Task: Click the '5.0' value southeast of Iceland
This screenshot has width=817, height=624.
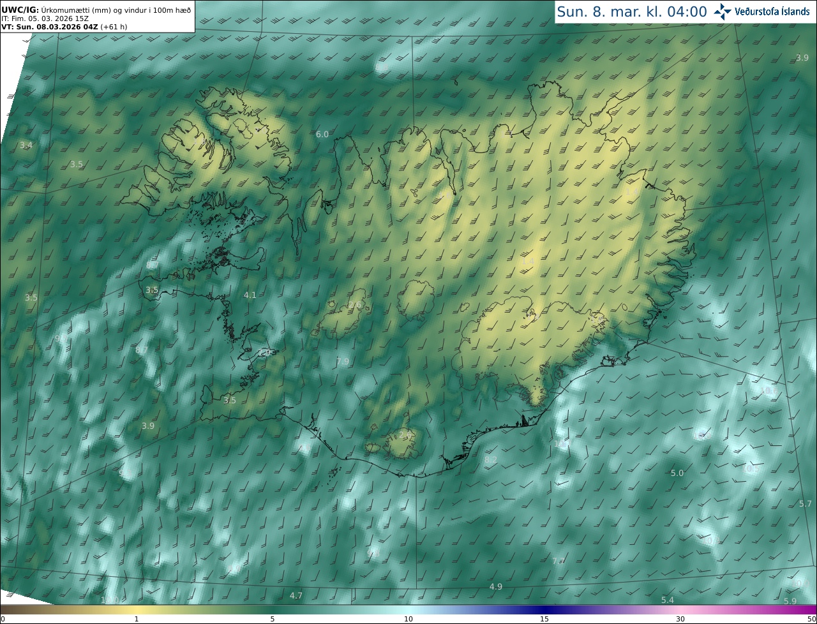Action: point(677,473)
